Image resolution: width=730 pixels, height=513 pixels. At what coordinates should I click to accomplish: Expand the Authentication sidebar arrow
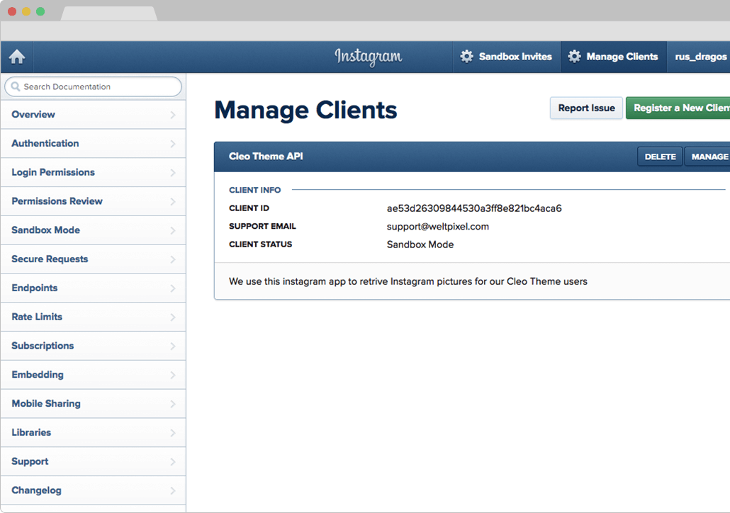(173, 144)
